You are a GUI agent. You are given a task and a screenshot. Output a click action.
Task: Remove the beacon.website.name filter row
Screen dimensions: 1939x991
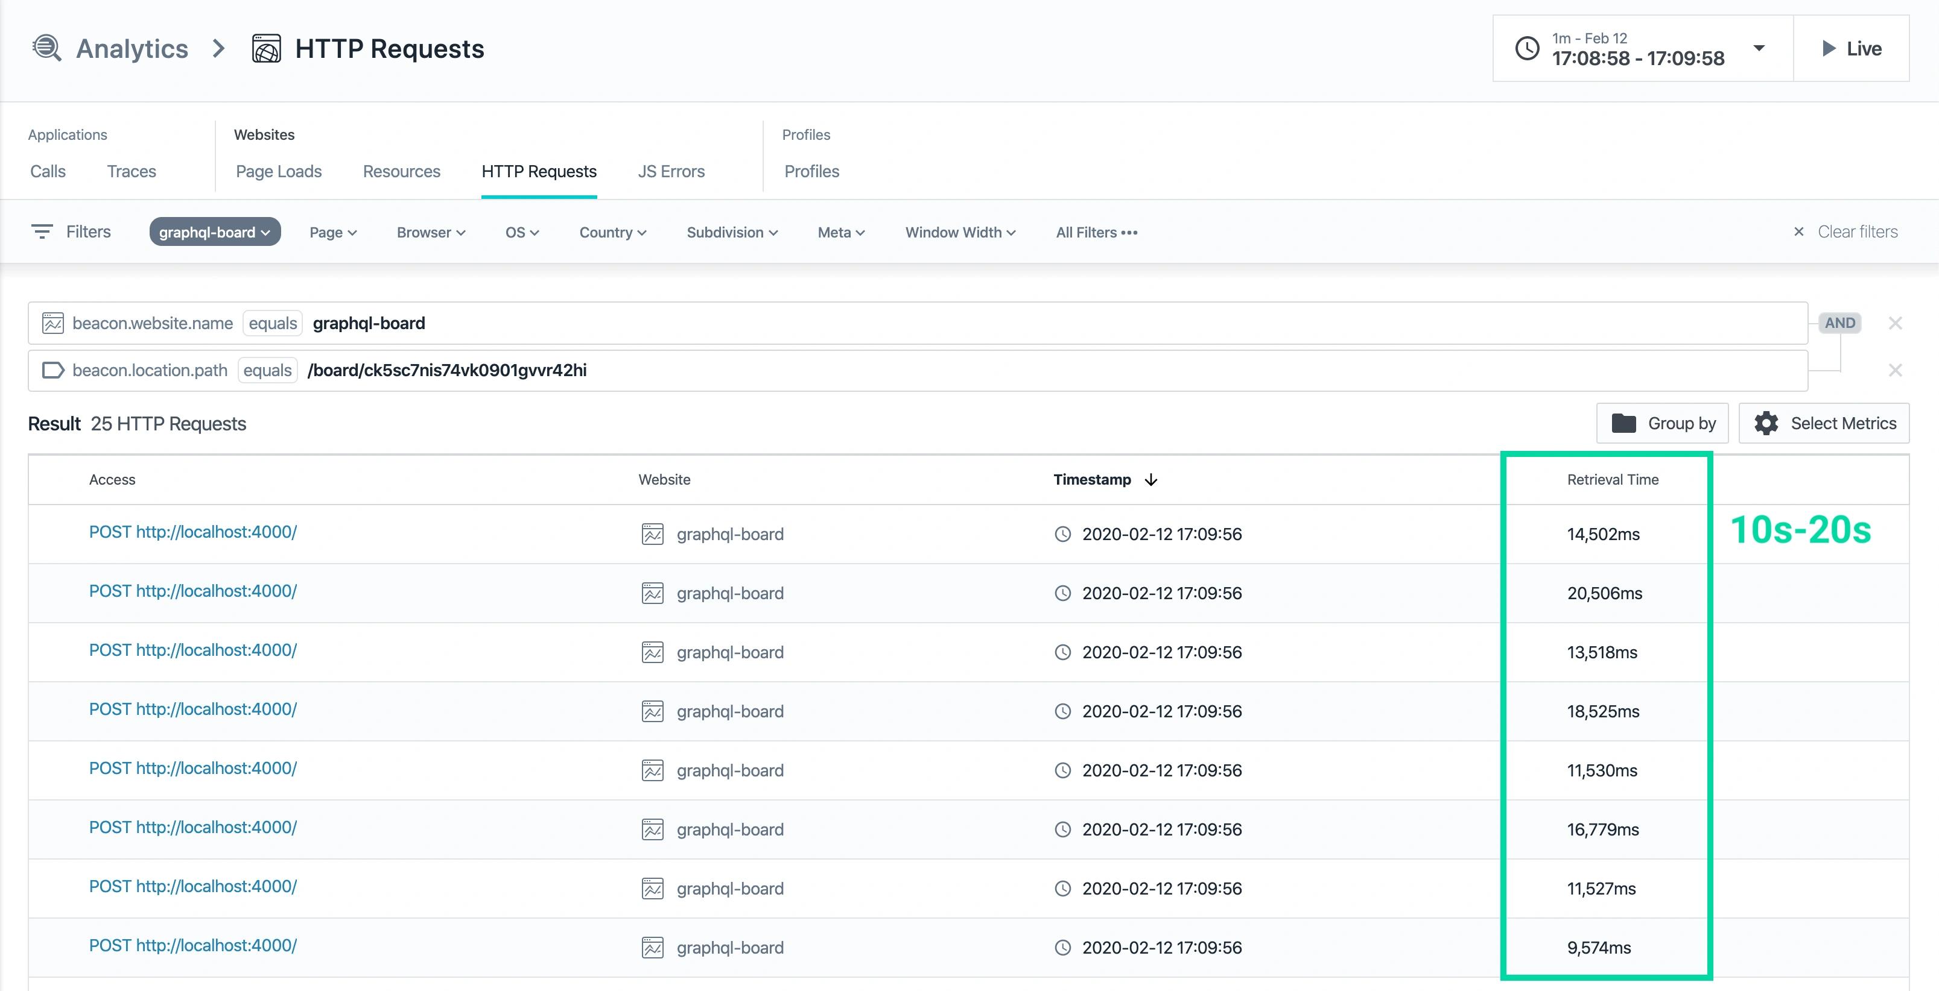1896,323
